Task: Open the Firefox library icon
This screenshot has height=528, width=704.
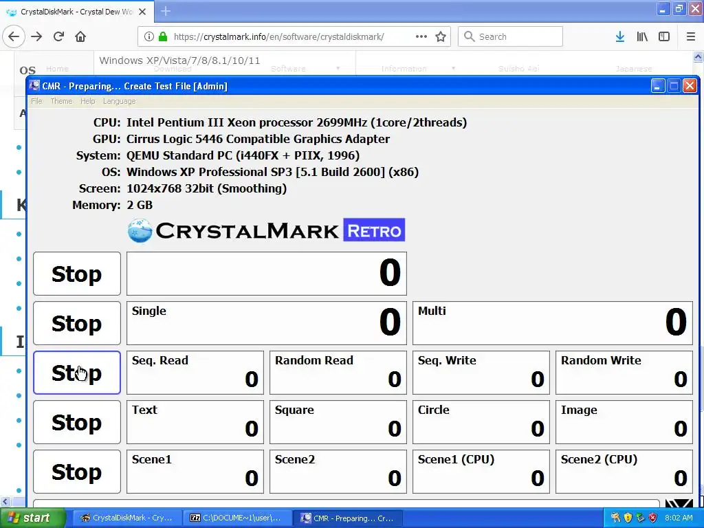Action: coord(642,37)
